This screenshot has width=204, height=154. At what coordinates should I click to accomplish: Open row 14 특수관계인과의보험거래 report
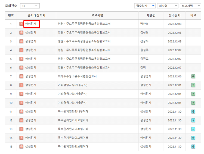point(73,138)
